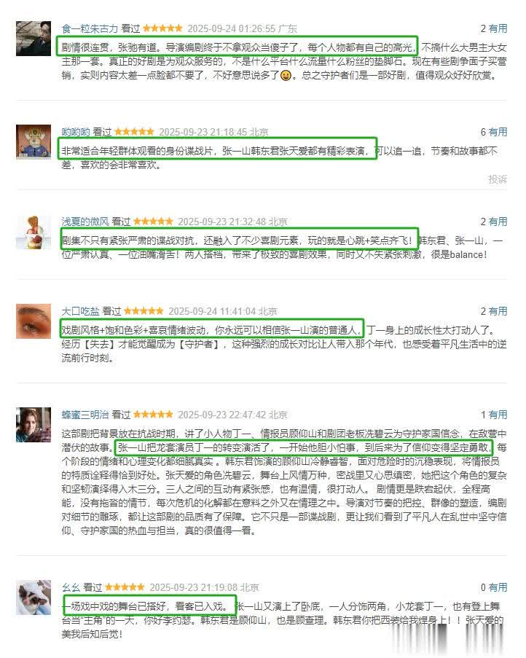Report 哟哟哟's review via 投诉
This screenshot has width=526, height=658.
coord(498,179)
